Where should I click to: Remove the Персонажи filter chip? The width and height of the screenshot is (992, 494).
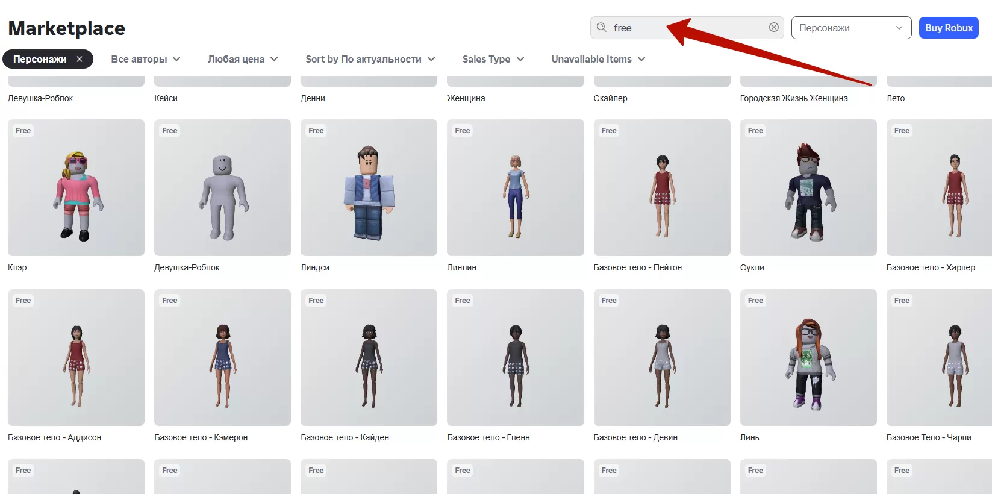click(80, 59)
